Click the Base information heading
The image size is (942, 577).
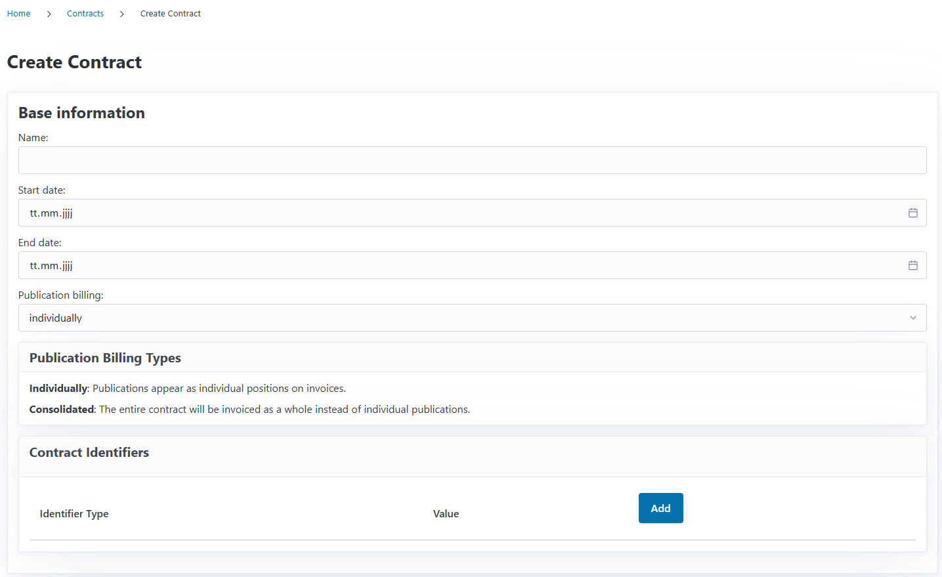click(x=81, y=113)
